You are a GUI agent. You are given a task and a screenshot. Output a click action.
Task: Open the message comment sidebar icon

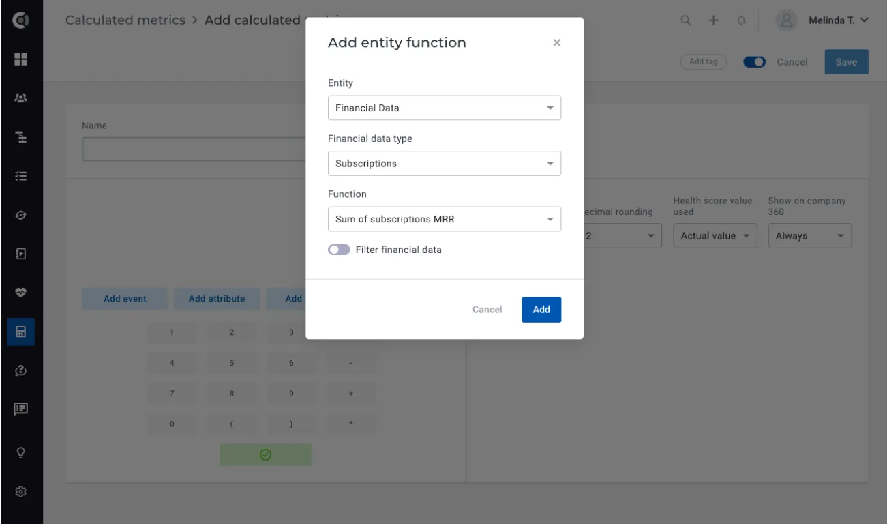coord(20,409)
